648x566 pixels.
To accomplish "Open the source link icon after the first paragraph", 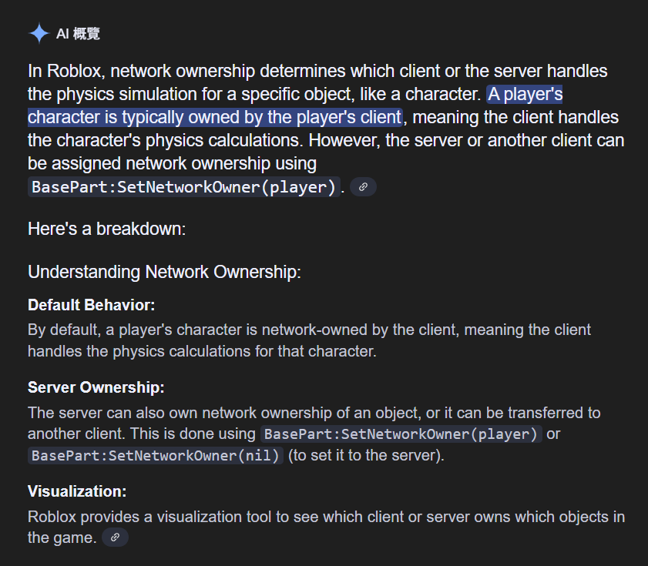I will 363,187.
